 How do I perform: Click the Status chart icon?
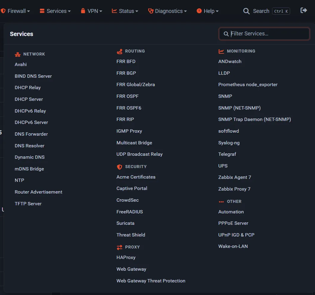tap(114, 11)
